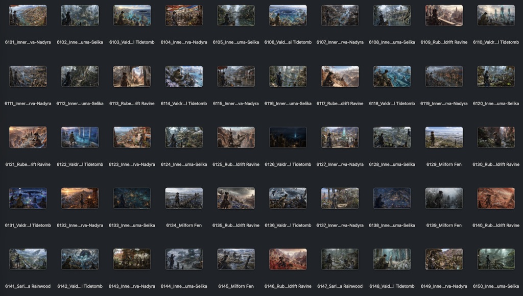This screenshot has height=296, width=523.
Task: Select the sunset thumbnail of file 6132
Action: click(80, 199)
